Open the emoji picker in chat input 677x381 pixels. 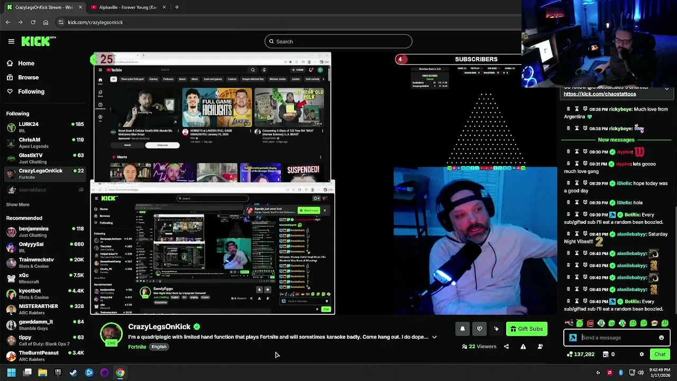point(661,338)
